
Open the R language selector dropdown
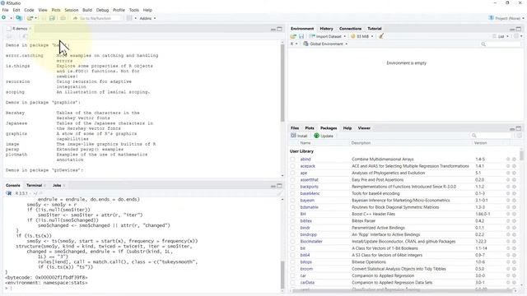[x=294, y=44]
